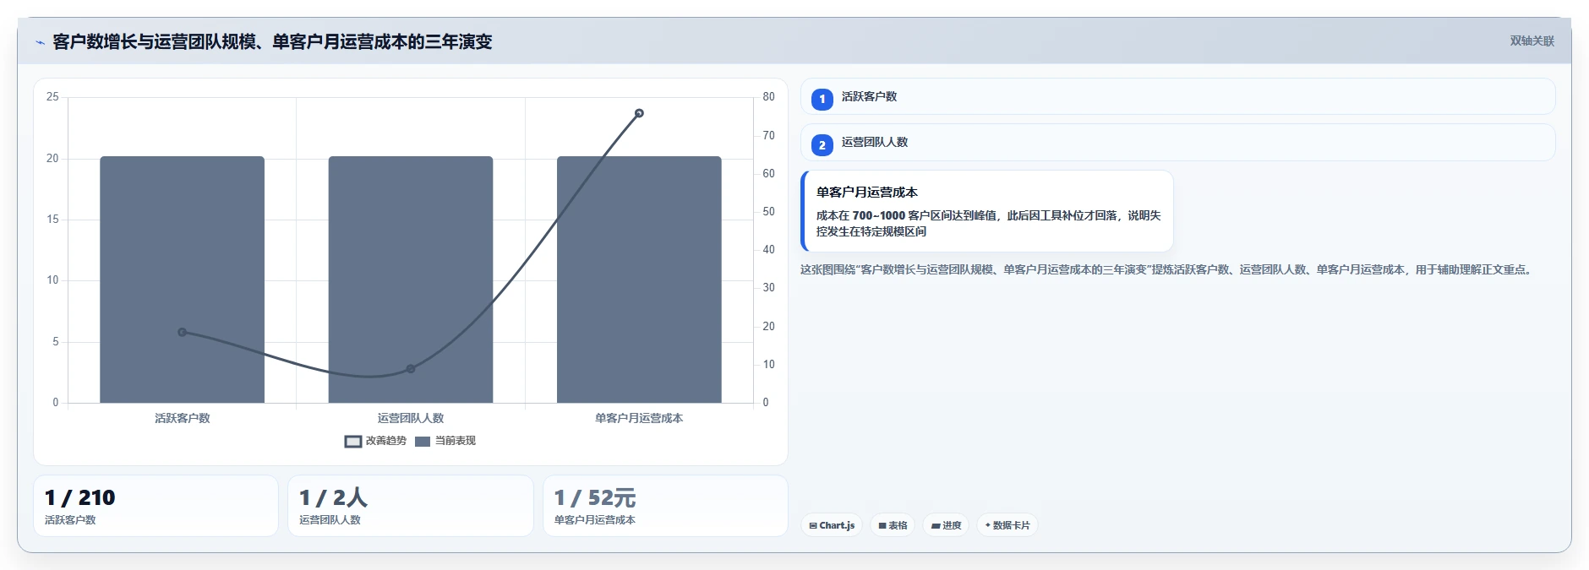1589x570 pixels.
Task: Click the Chart.js tag
Action: click(x=832, y=525)
